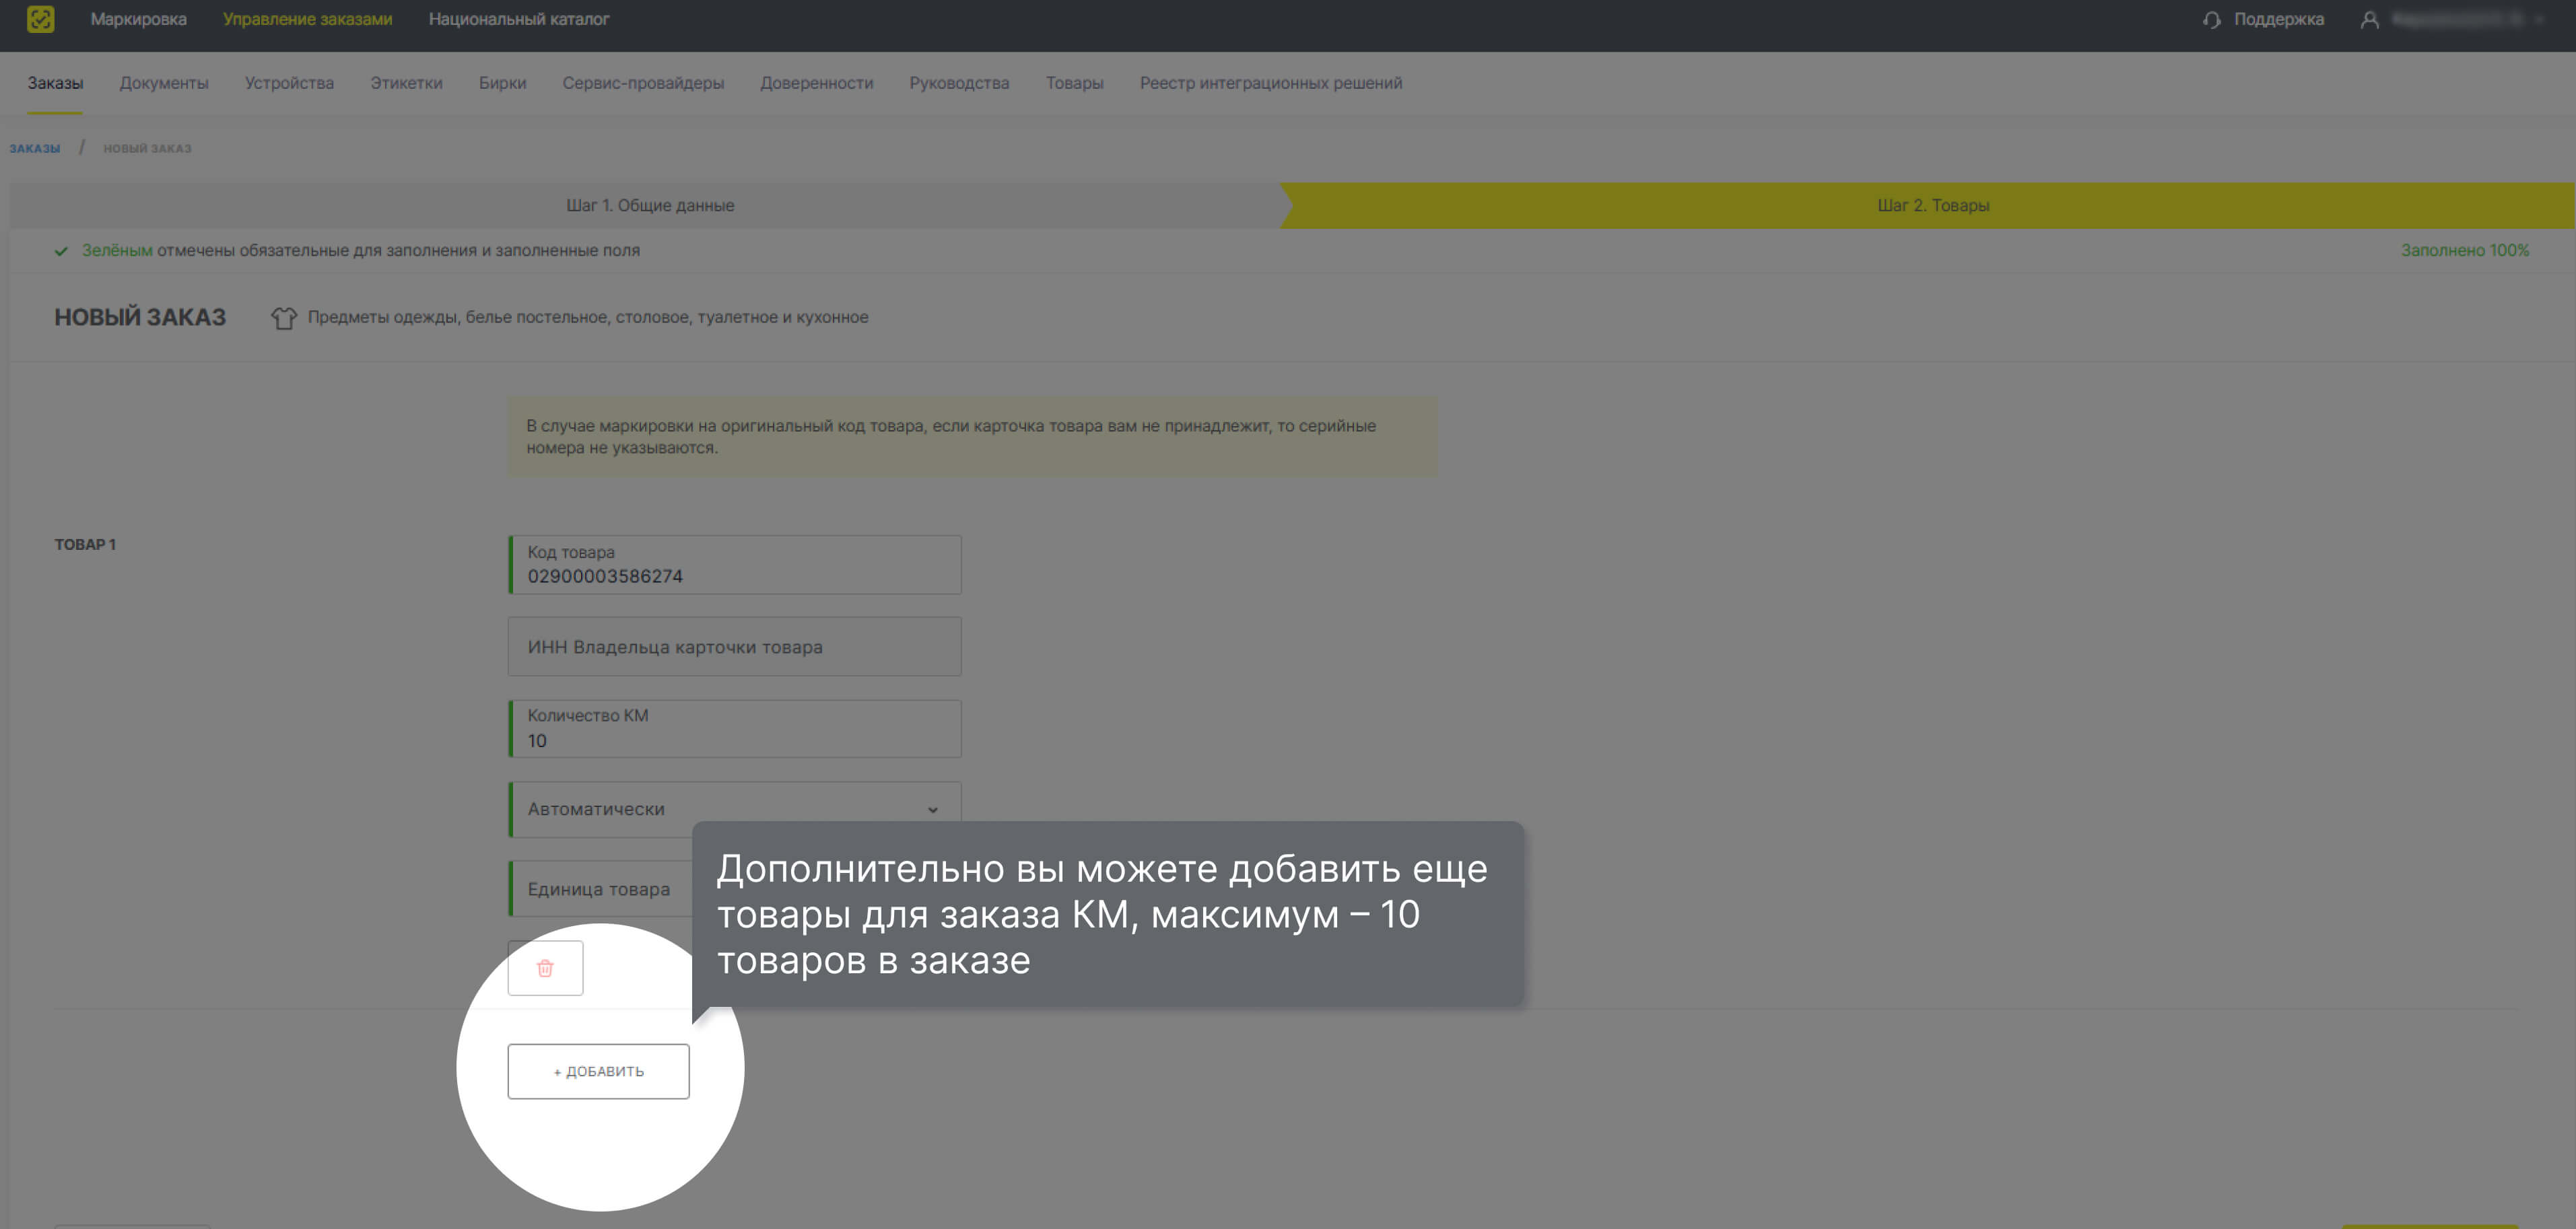Click the t-shirt category icon near НОВЫЙ ЗАКАЗ
The height and width of the screenshot is (1229, 2576).
(284, 317)
